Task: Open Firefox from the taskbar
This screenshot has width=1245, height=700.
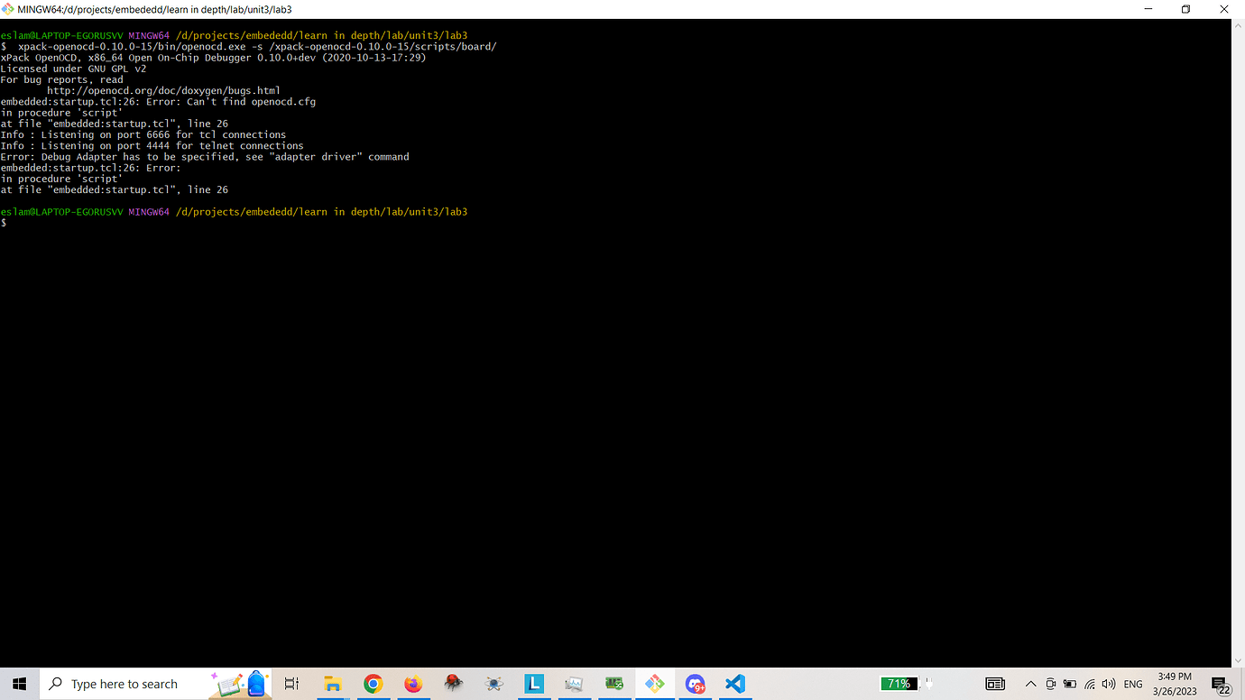Action: [x=412, y=684]
